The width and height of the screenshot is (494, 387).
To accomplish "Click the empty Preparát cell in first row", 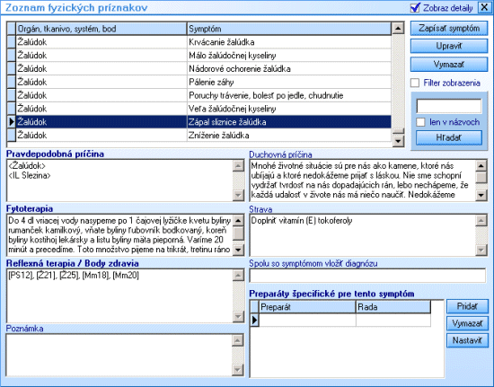I will click(x=307, y=321).
